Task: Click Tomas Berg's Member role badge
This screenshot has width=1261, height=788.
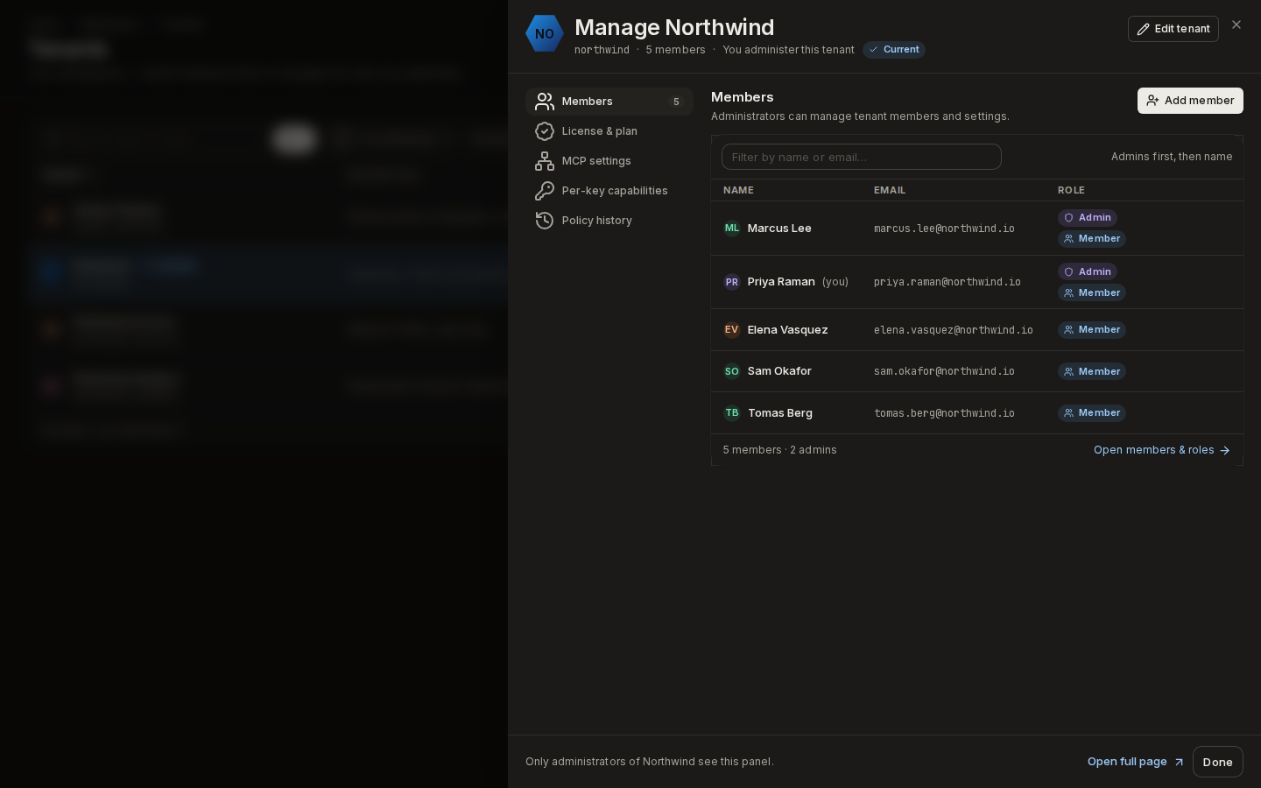Action: tap(1092, 413)
